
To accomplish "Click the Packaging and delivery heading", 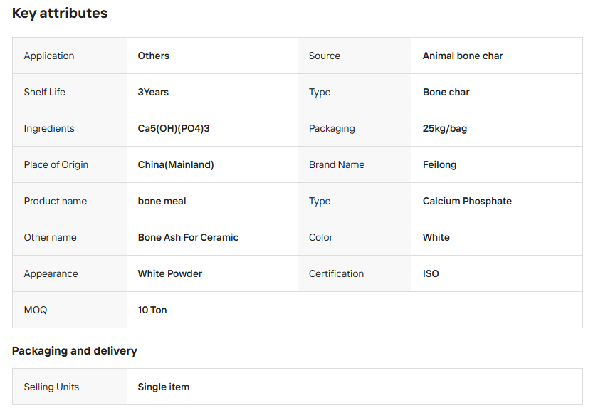I will point(75,350).
